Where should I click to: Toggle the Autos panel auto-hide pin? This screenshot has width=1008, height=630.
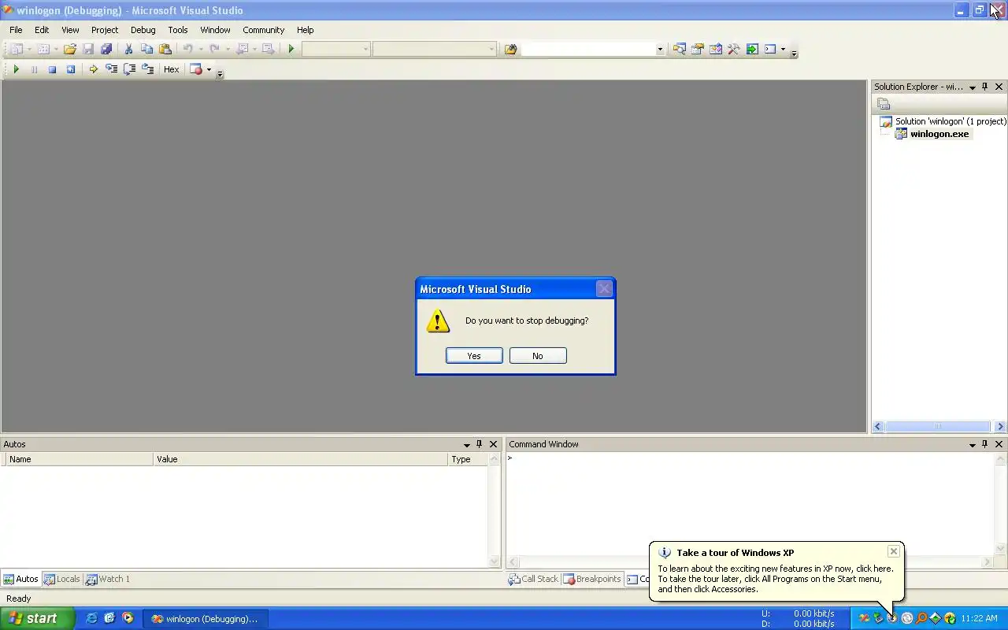pyautogui.click(x=479, y=444)
